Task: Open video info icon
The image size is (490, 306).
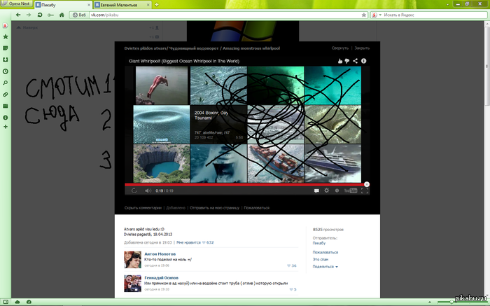Action: click(364, 62)
